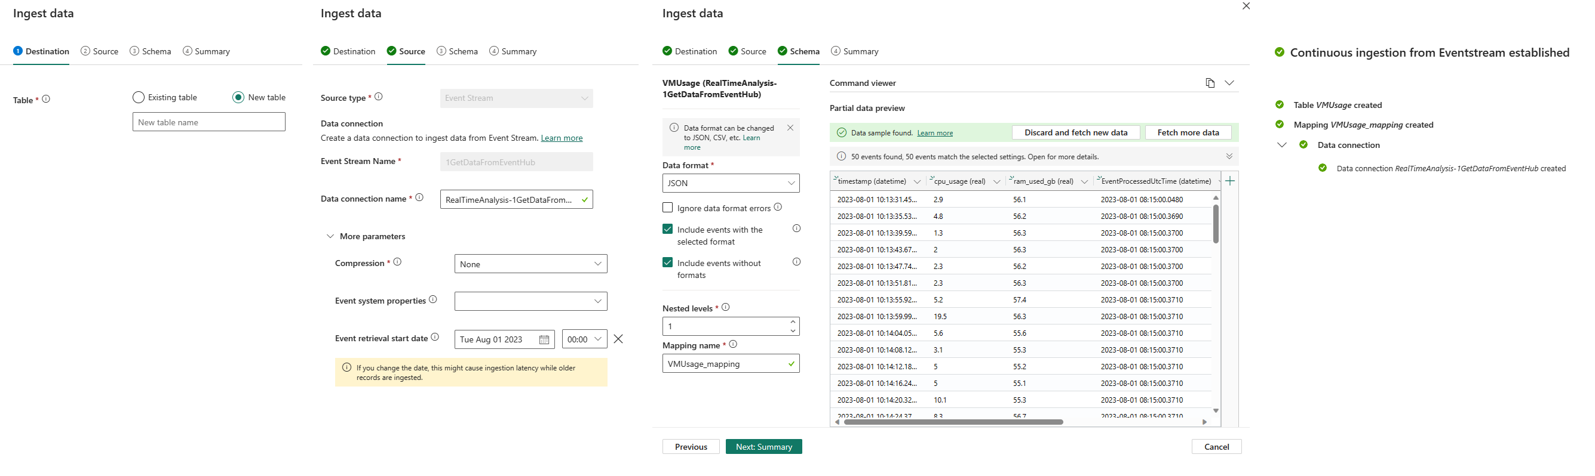Open the Data format JSON dropdown
Viewport: 1595px width, 476px height.
tap(731, 183)
